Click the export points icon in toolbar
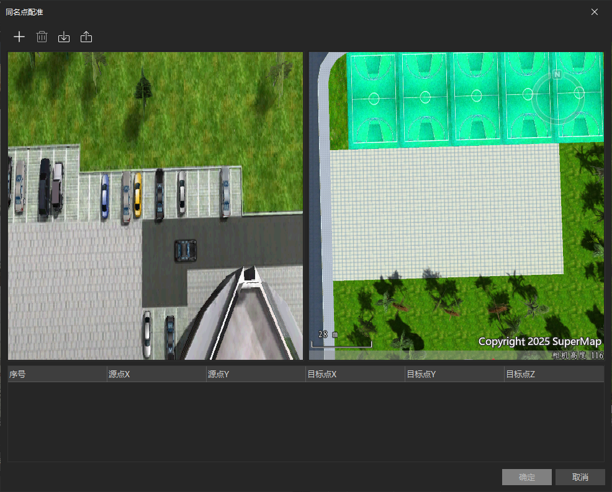The image size is (612, 492). point(86,37)
